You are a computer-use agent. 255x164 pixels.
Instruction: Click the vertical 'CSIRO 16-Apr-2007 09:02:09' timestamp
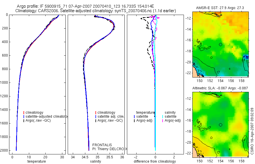click(252, 131)
